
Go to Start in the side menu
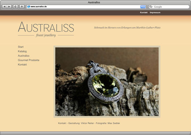tap(21, 47)
